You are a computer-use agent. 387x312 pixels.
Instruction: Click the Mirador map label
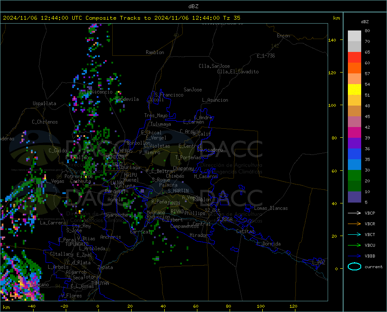198,235
